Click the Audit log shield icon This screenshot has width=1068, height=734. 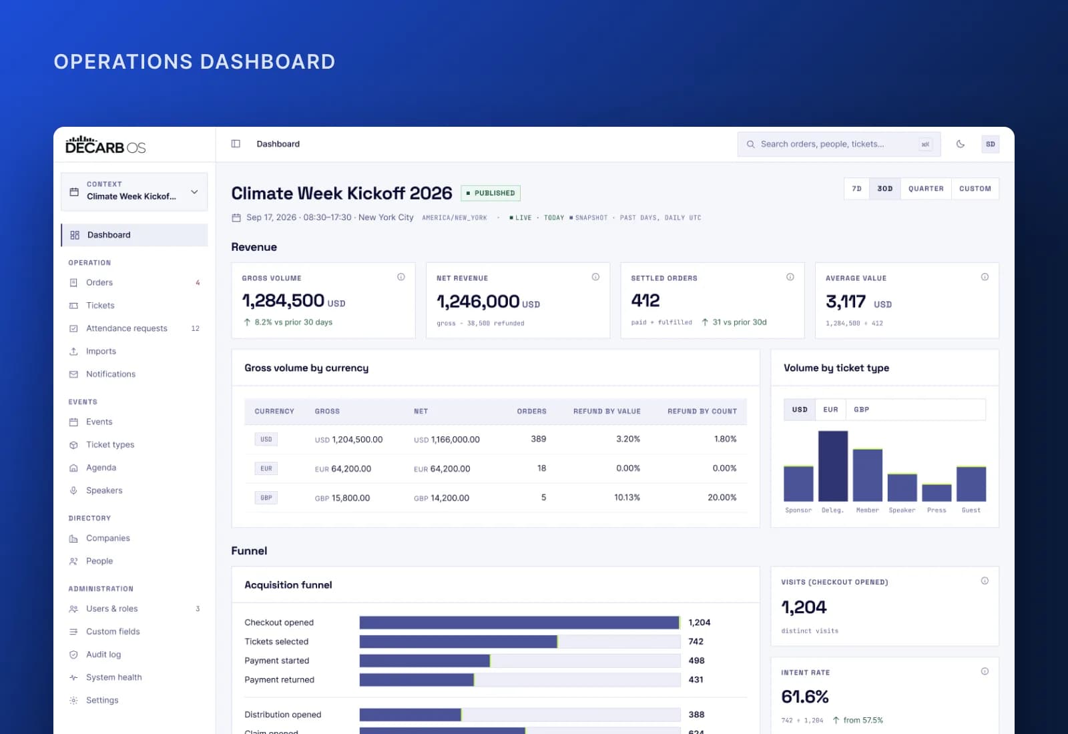coord(73,655)
